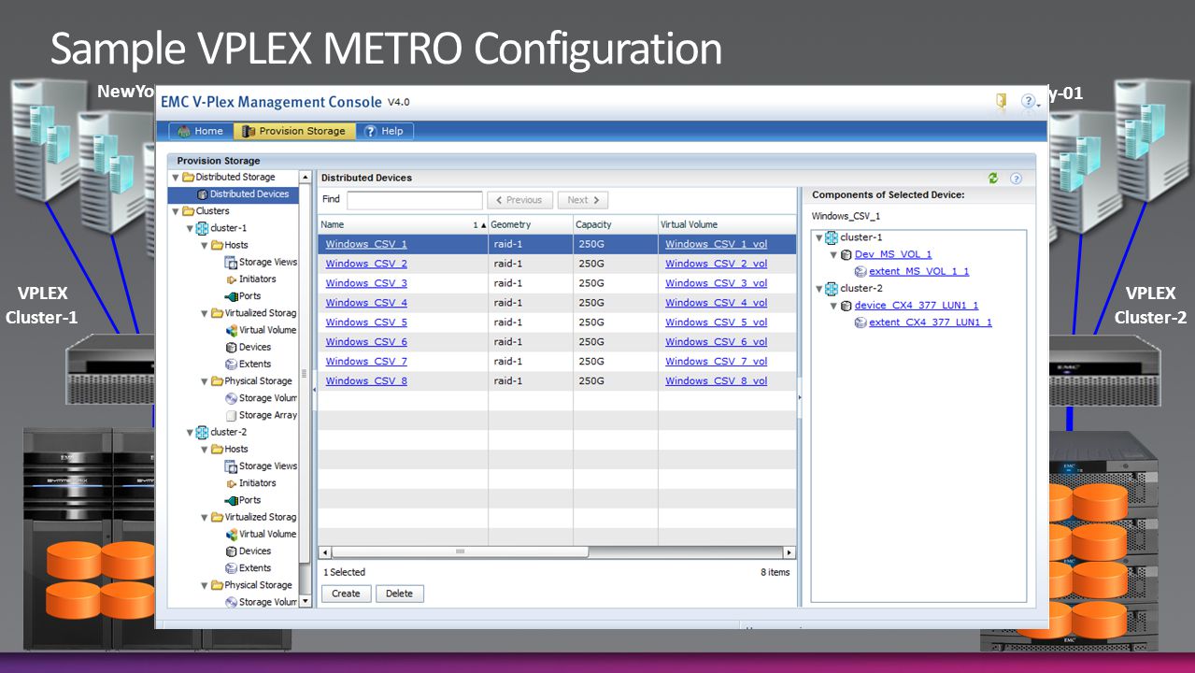Open the Home tab

[x=200, y=131]
